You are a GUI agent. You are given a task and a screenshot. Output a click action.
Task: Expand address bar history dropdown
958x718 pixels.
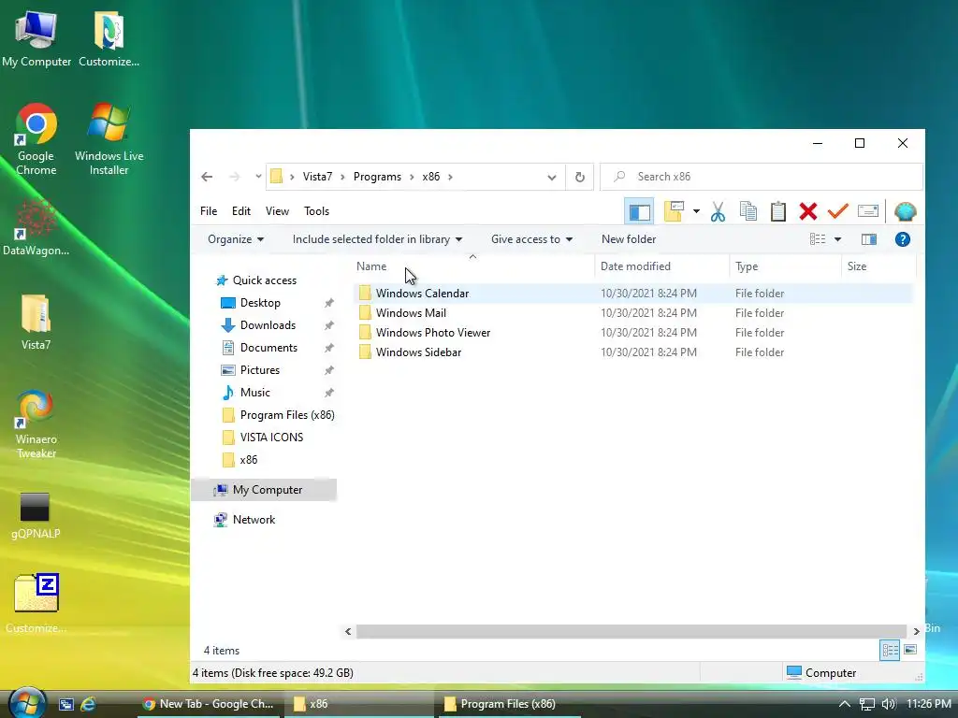pos(552,177)
